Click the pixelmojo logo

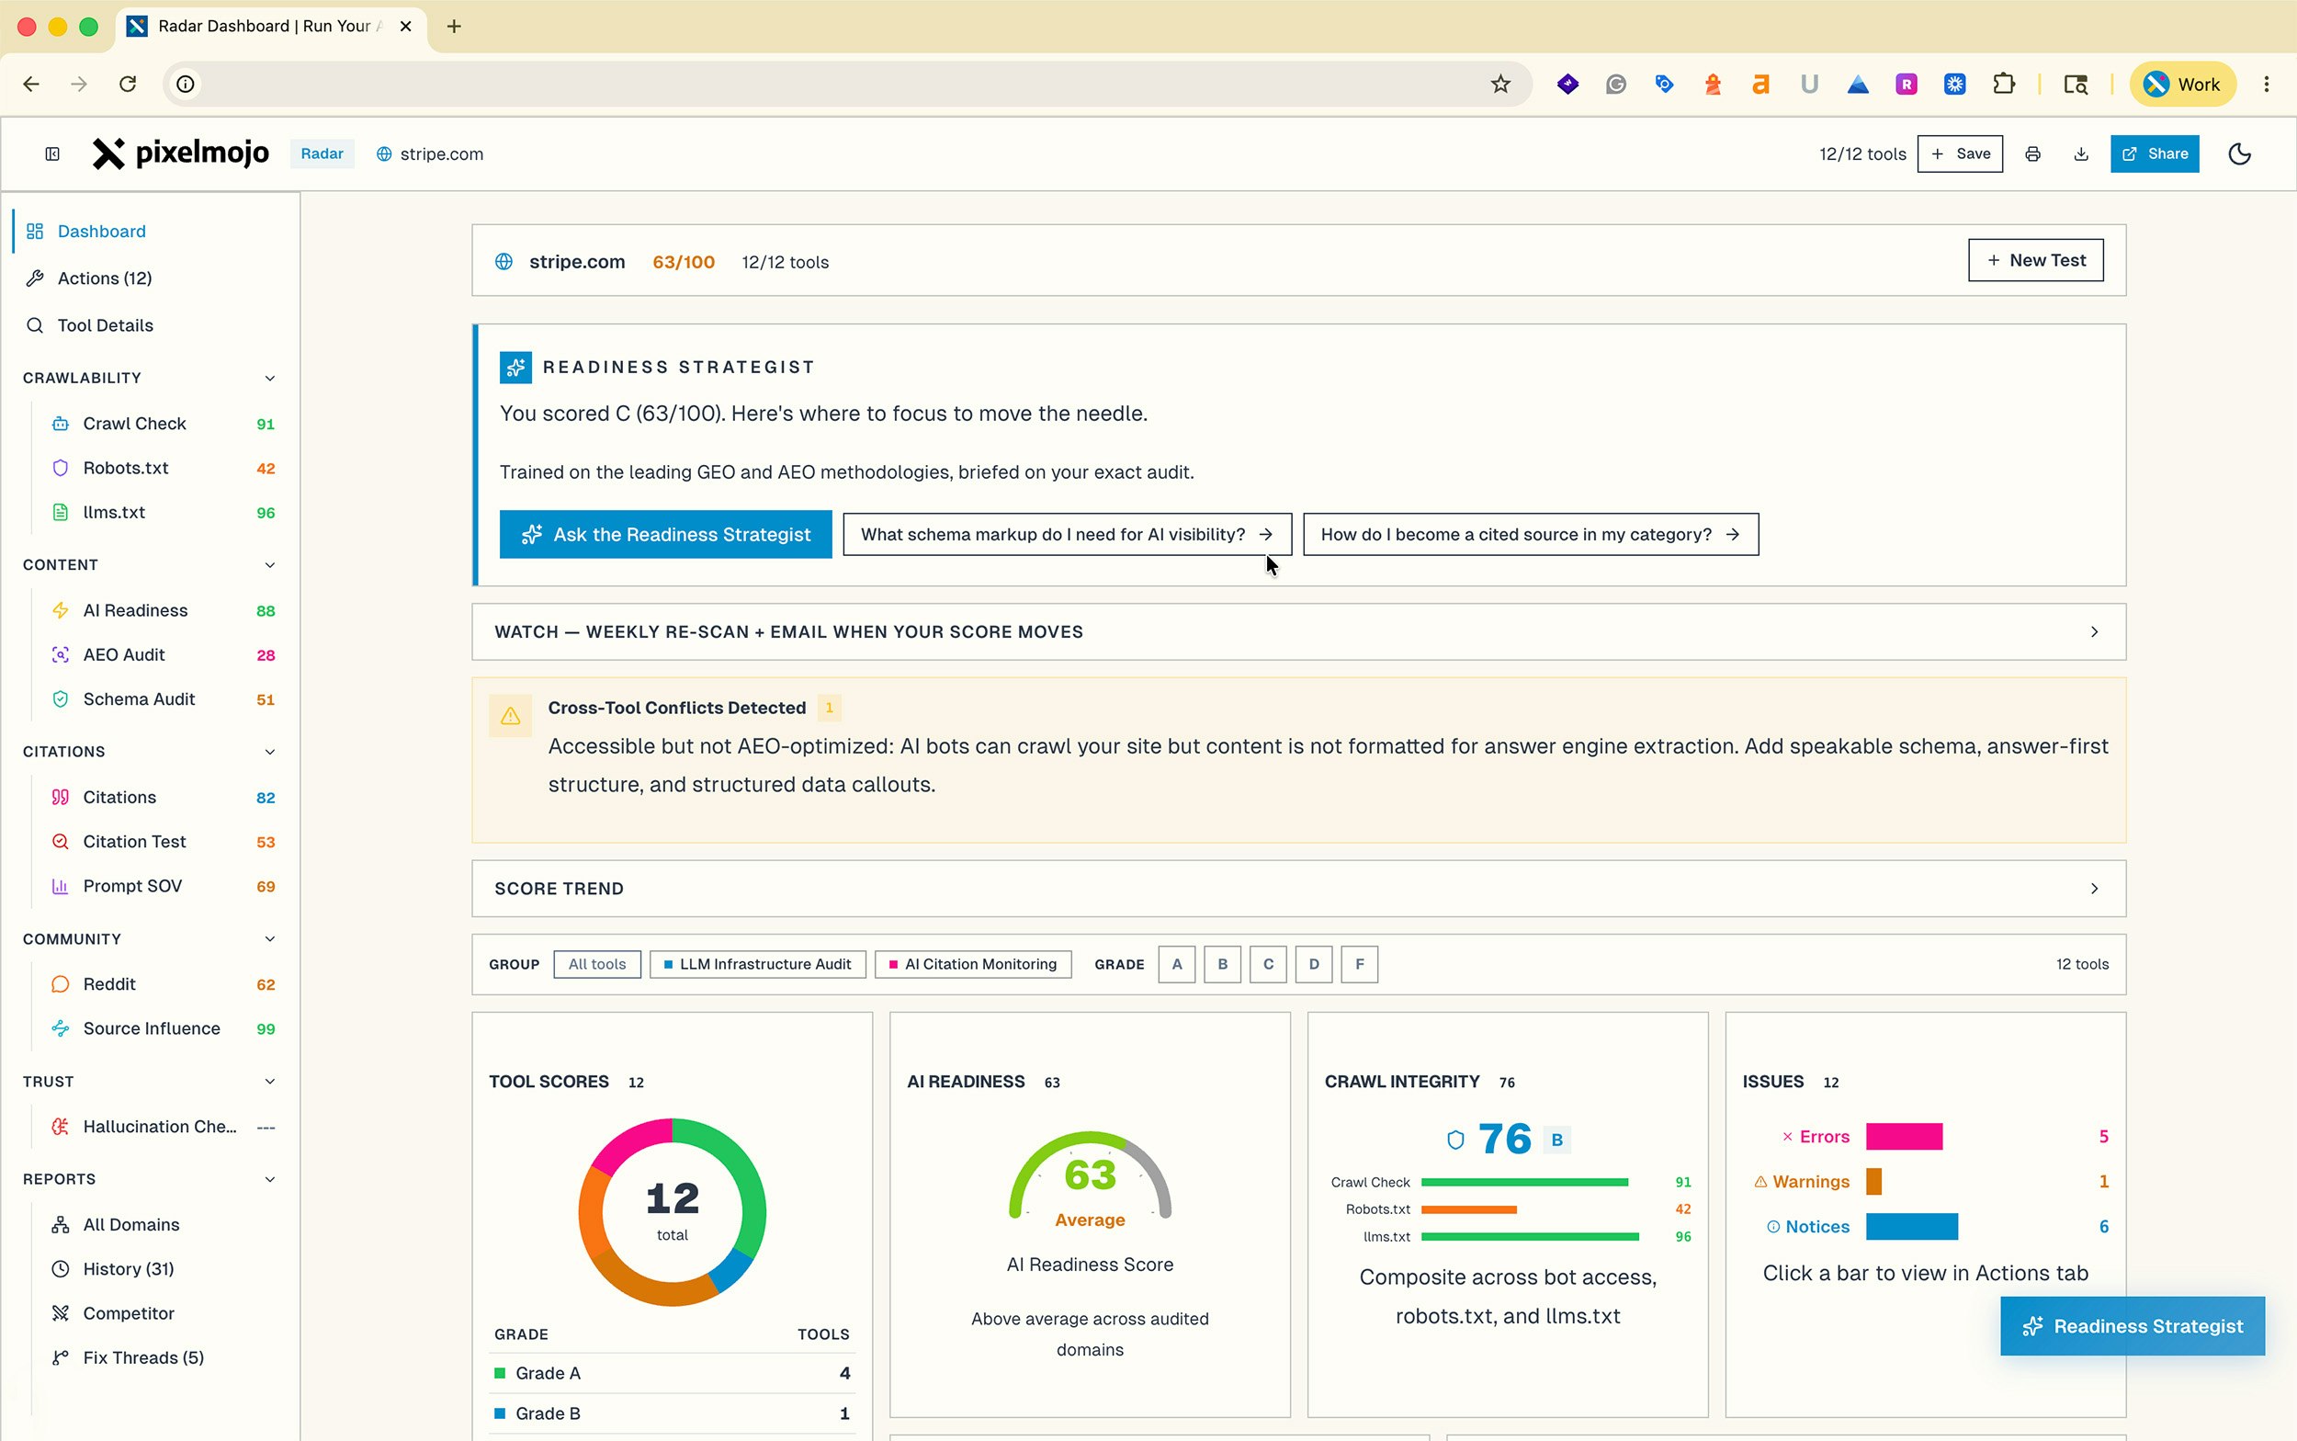click(x=181, y=153)
